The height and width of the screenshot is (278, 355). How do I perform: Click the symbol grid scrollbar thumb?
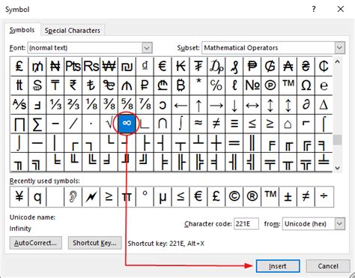(337, 140)
